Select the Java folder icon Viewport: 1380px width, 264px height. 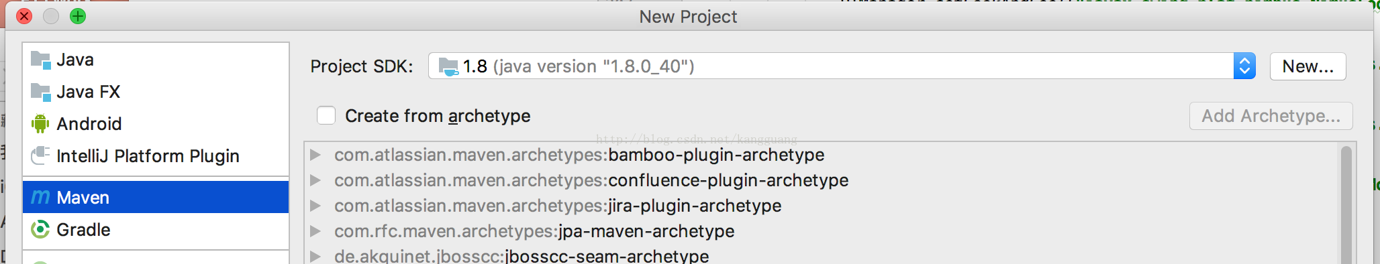point(40,60)
